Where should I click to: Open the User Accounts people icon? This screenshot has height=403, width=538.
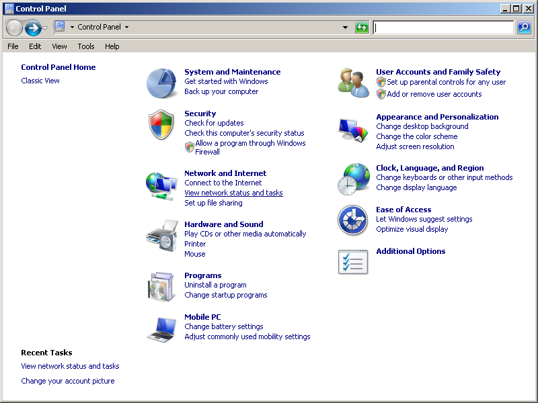[x=354, y=83]
